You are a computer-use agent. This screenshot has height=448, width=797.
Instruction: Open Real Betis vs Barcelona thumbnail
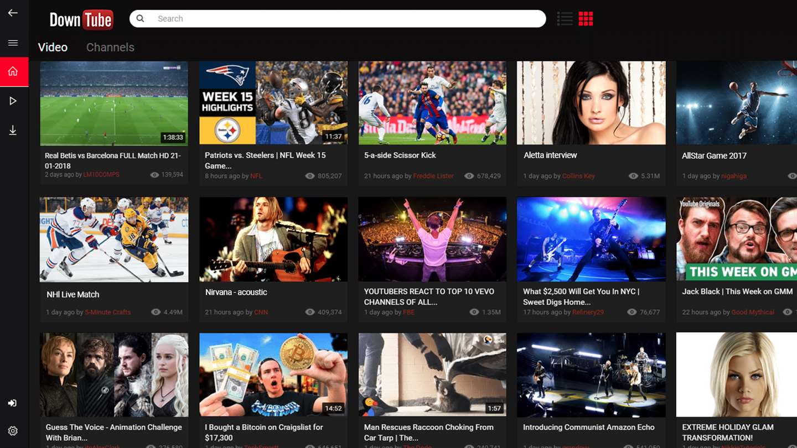114,103
